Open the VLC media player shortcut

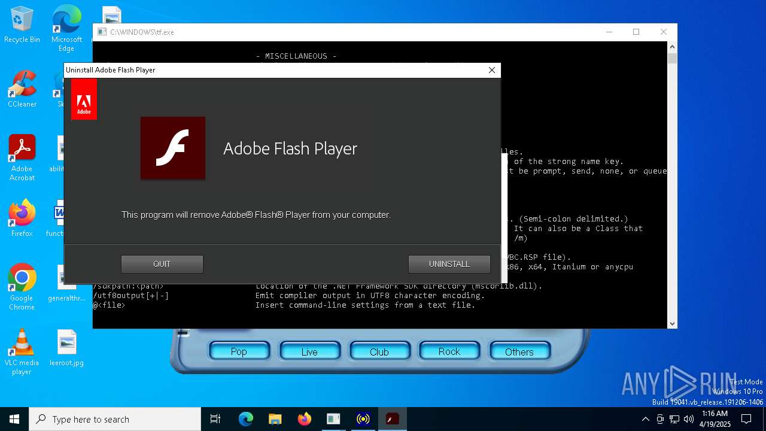pos(22,352)
